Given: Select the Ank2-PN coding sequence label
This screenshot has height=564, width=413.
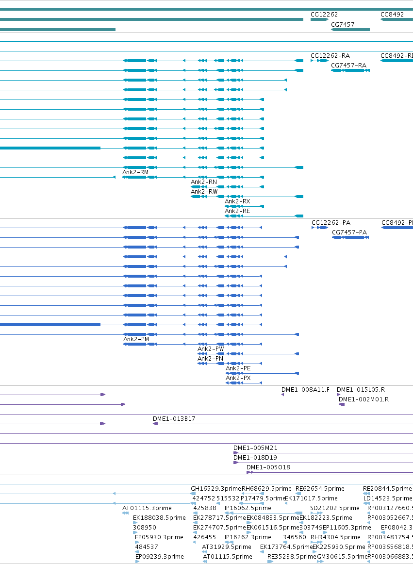Looking at the screenshot, I should 210,359.
